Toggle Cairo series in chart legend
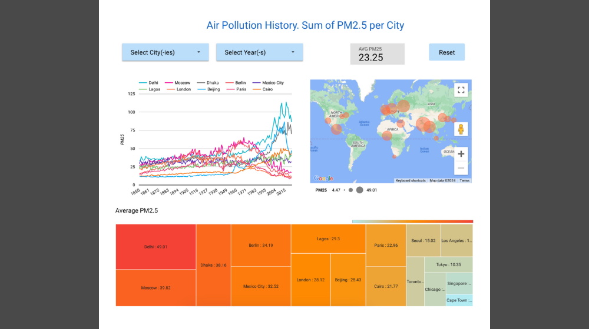 [263, 89]
